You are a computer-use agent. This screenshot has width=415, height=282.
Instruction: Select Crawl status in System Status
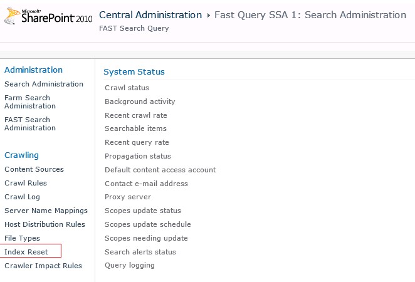tap(127, 88)
